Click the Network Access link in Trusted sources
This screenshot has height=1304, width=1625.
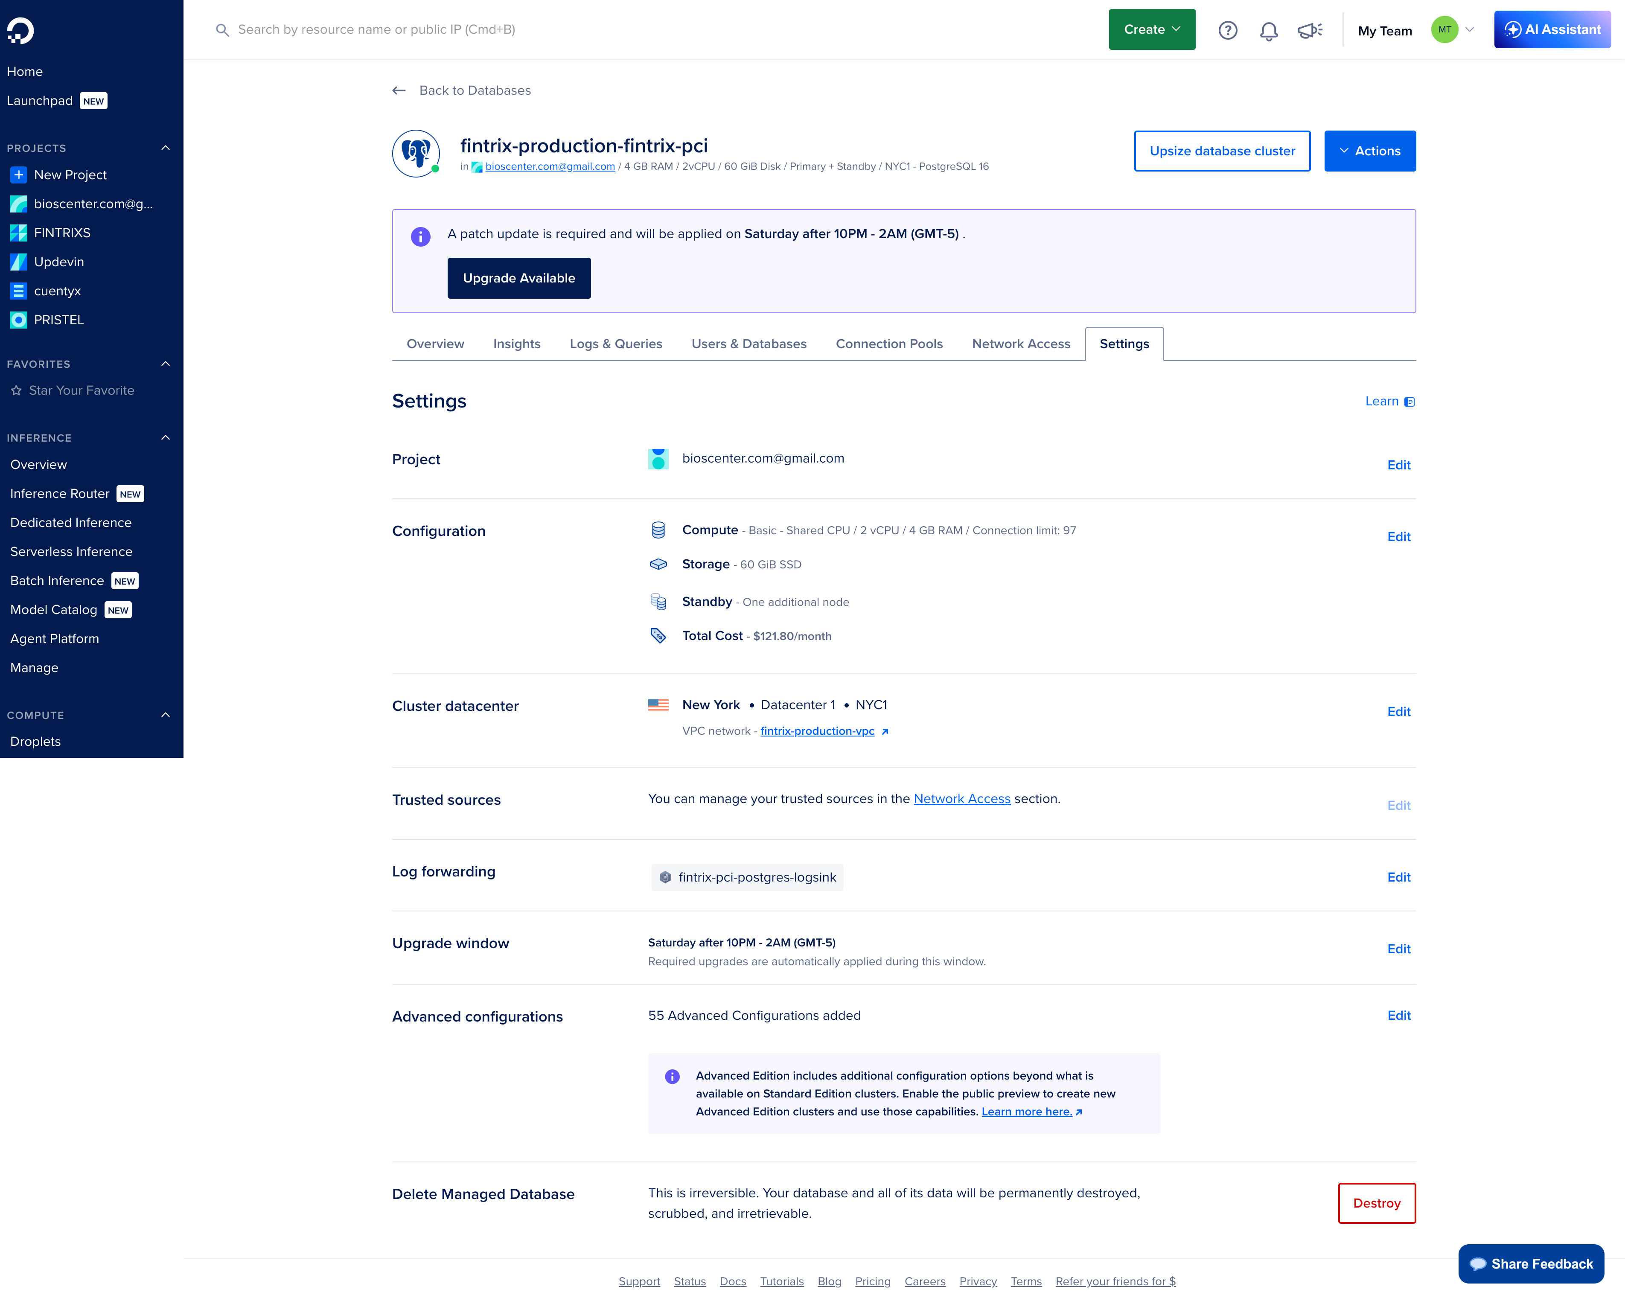pyautogui.click(x=962, y=799)
